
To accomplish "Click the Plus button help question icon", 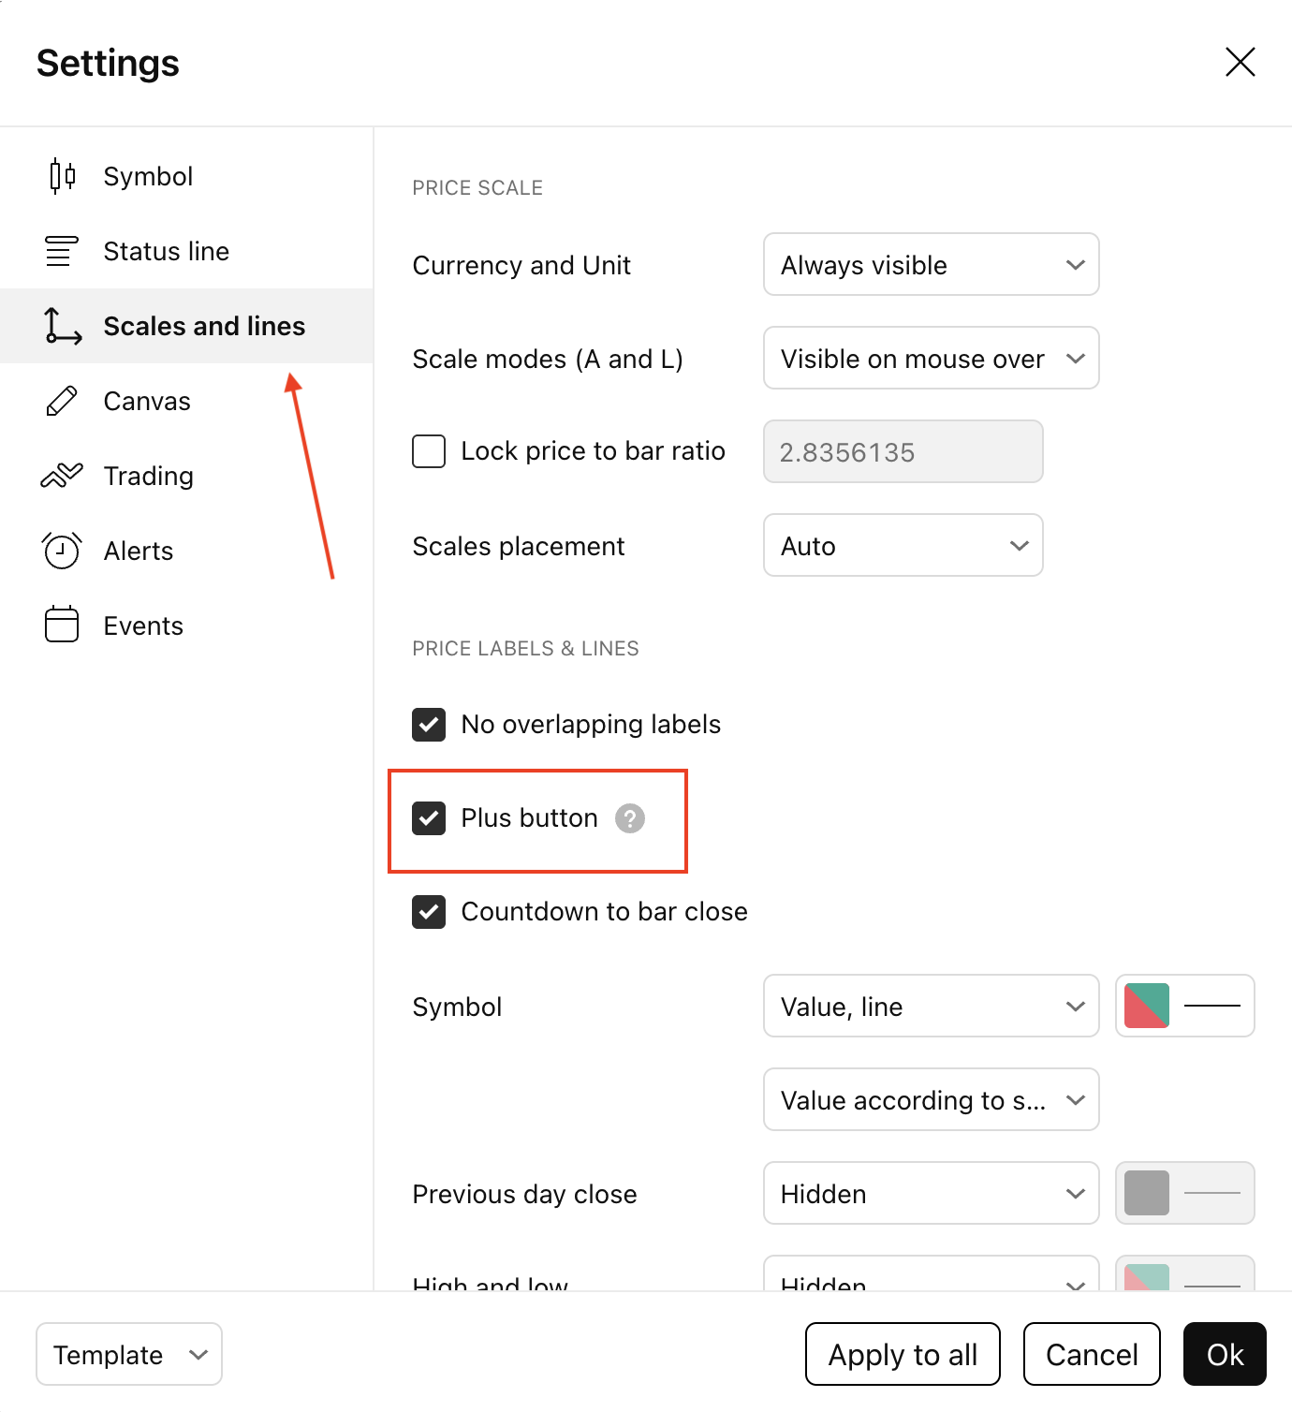I will (x=630, y=818).
